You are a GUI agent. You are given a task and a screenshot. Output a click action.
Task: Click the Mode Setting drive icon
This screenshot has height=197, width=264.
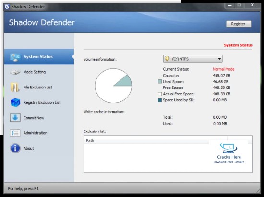click(15, 72)
